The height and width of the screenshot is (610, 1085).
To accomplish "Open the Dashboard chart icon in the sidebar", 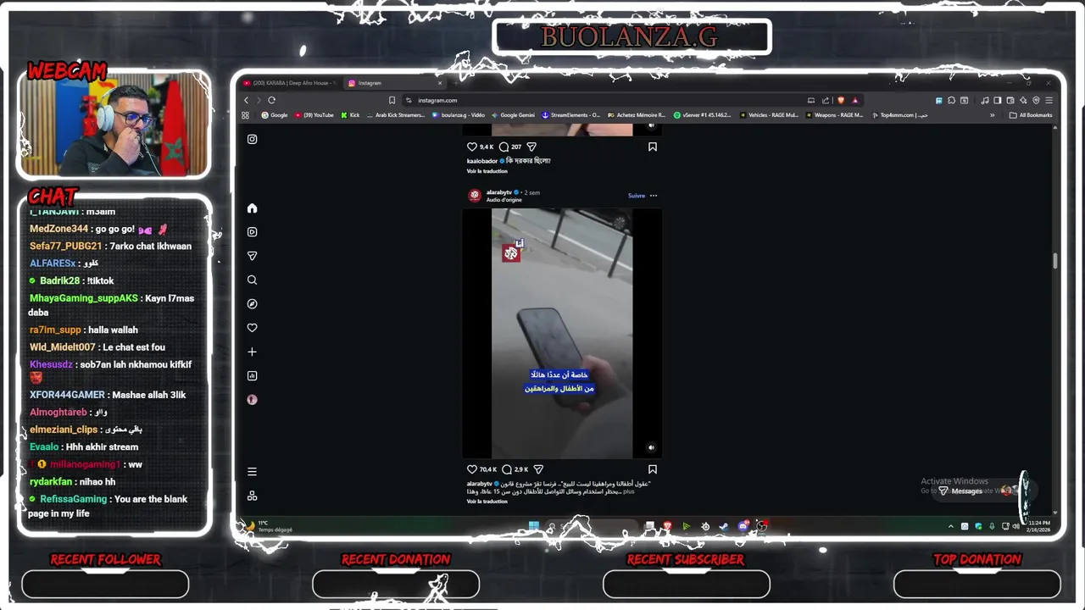I will (252, 375).
